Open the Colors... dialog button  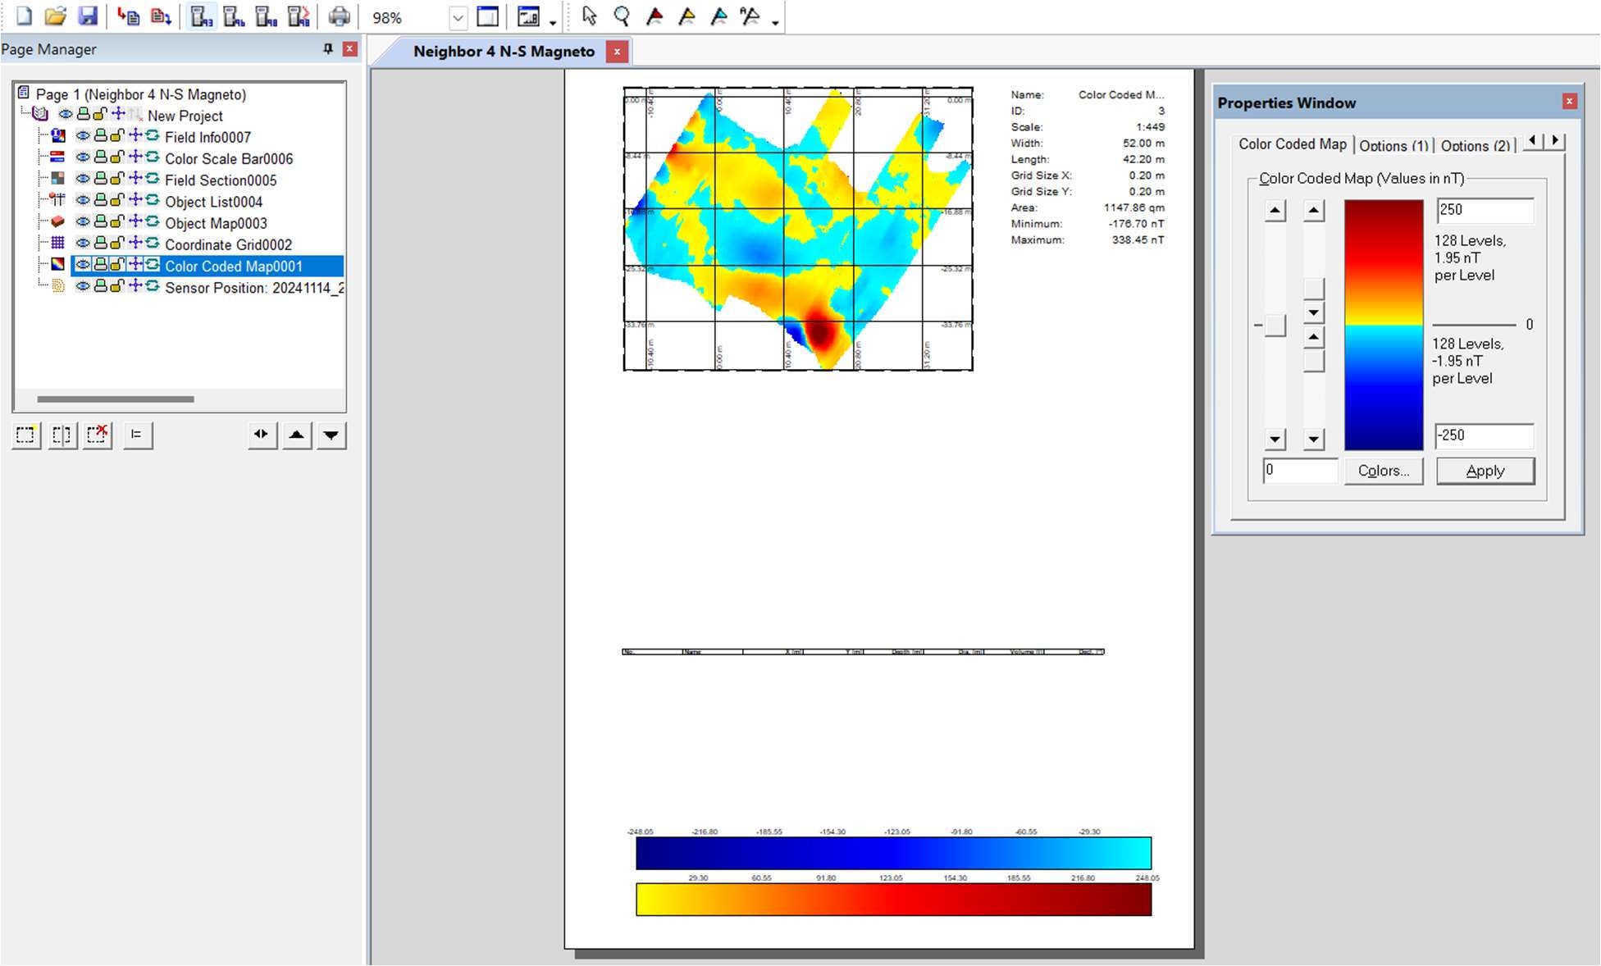pos(1383,471)
